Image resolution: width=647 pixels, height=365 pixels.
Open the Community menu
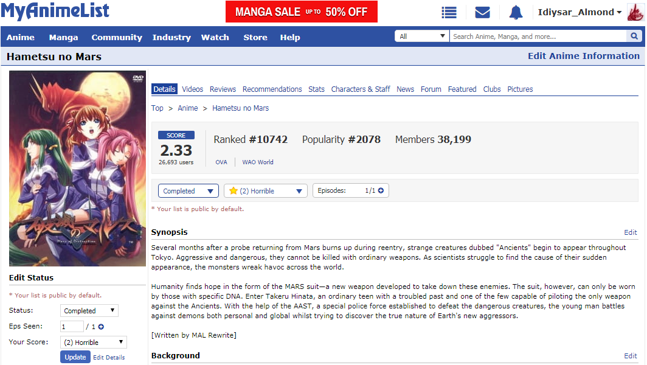click(x=117, y=37)
